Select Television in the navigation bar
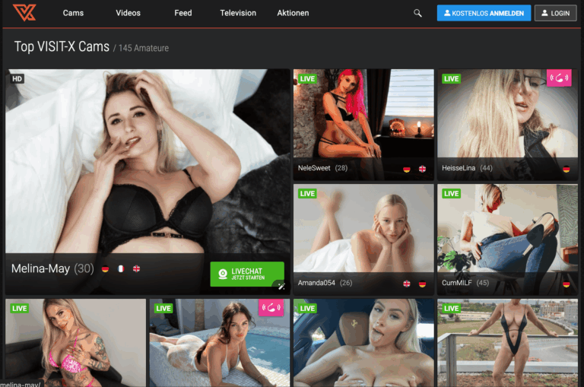Screen dimensions: 584x387 click(x=238, y=13)
